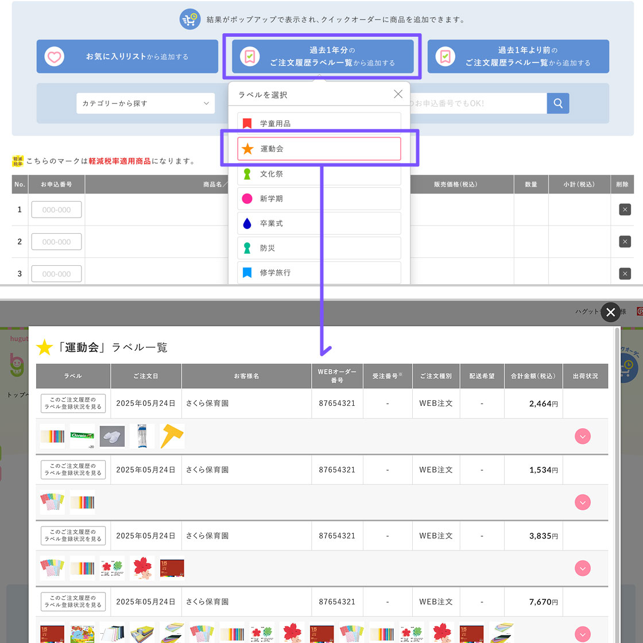This screenshot has height=643, width=643.
Task: Select the 文化祭 label option
Action: [x=319, y=174]
